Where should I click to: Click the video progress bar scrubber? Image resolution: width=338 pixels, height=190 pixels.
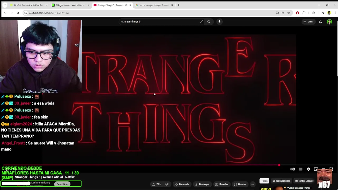(x=279, y=165)
